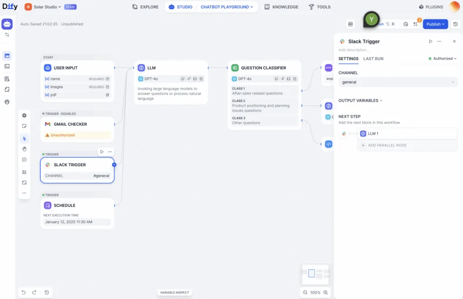Open the checklist icon with badge 2
The image size is (463, 299).
(x=416, y=24)
